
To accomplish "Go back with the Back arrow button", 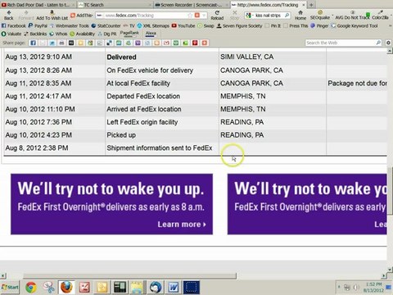I will [8, 15].
